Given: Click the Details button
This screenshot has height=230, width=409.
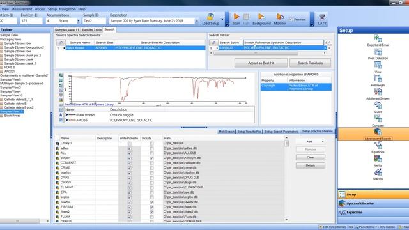Looking at the screenshot, I should point(311,165).
